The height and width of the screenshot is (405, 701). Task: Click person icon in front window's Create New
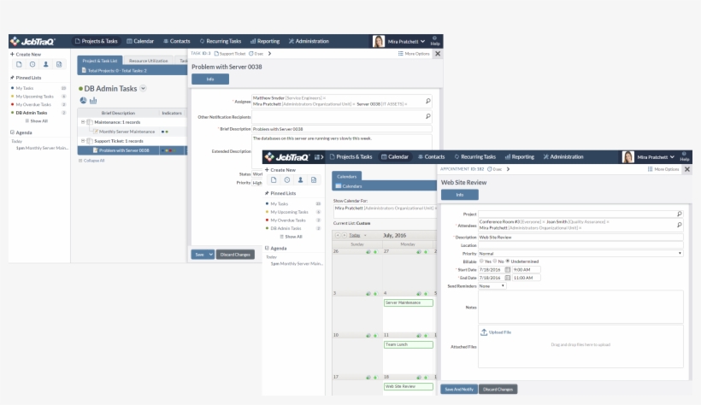click(x=300, y=180)
